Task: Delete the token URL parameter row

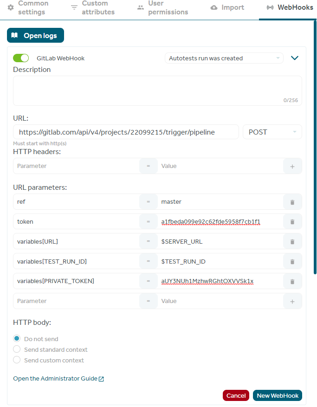Action: click(x=292, y=222)
